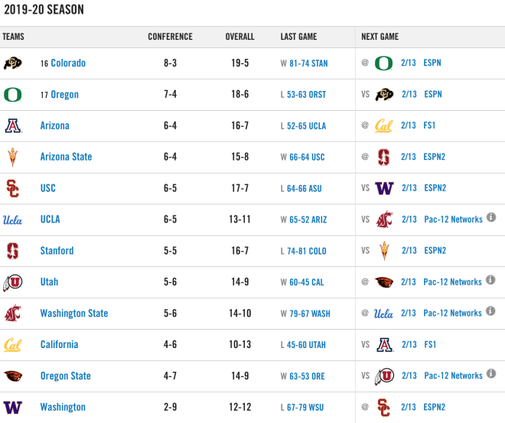Click the Cal logo in Arizona's next game
This screenshot has height=423, width=505.
(383, 125)
